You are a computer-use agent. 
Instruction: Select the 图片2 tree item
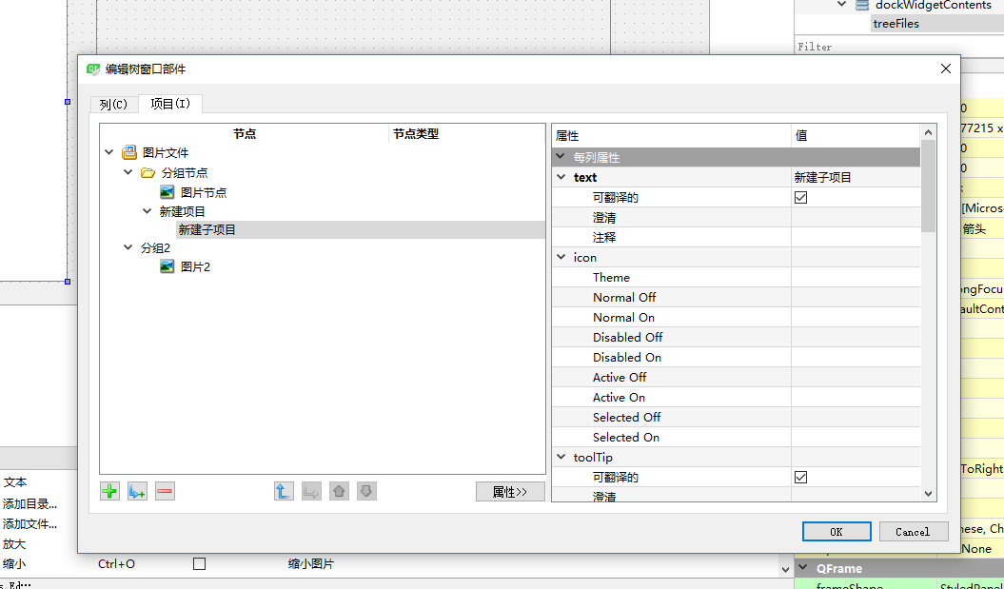195,266
